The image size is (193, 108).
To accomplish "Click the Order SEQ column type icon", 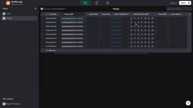I will click(x=100, y=14).
